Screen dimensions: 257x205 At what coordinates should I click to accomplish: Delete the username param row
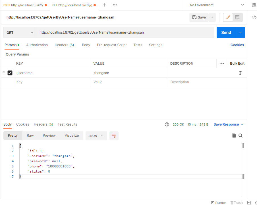point(240,73)
